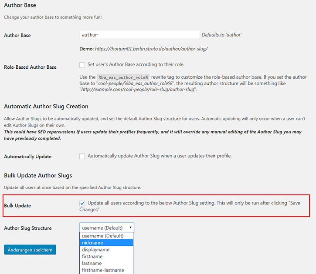
Task: Click the 'Änderungen speichern' save button
Action: coord(30,250)
